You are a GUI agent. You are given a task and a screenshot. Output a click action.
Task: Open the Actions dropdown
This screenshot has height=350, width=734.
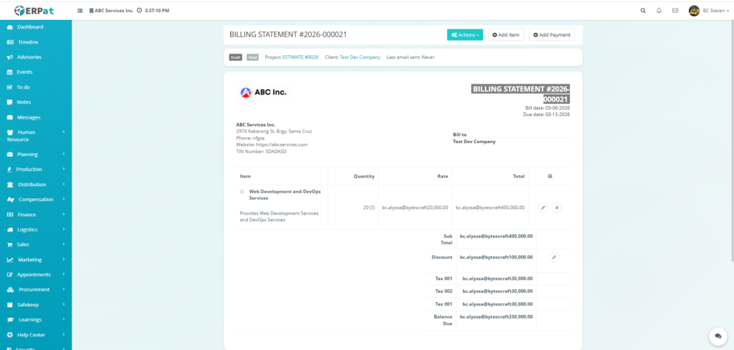point(464,34)
